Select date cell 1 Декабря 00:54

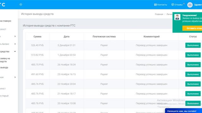67,55
